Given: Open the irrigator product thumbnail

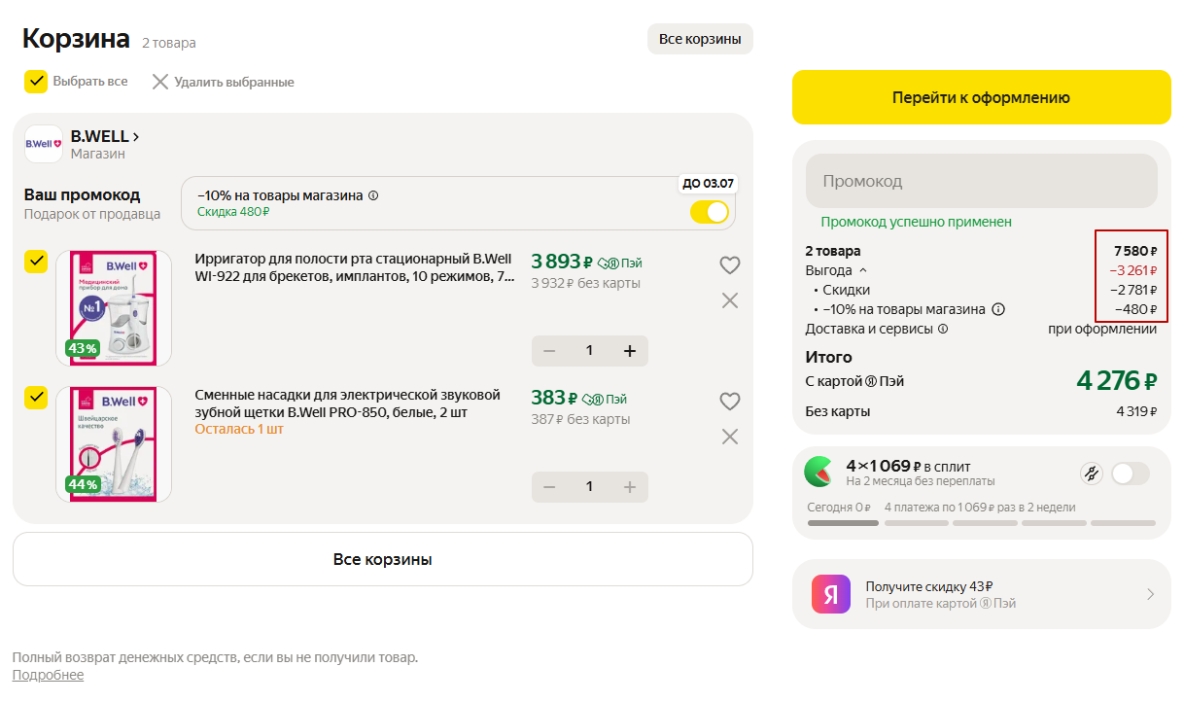Looking at the screenshot, I should [x=114, y=307].
